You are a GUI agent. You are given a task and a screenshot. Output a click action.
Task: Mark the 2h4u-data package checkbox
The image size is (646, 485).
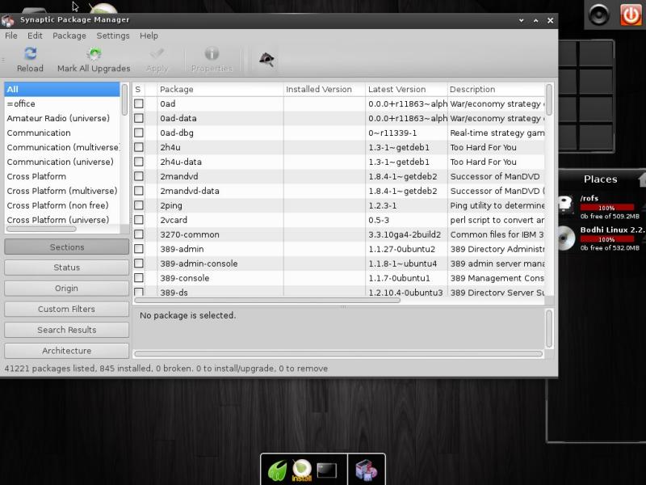click(139, 162)
